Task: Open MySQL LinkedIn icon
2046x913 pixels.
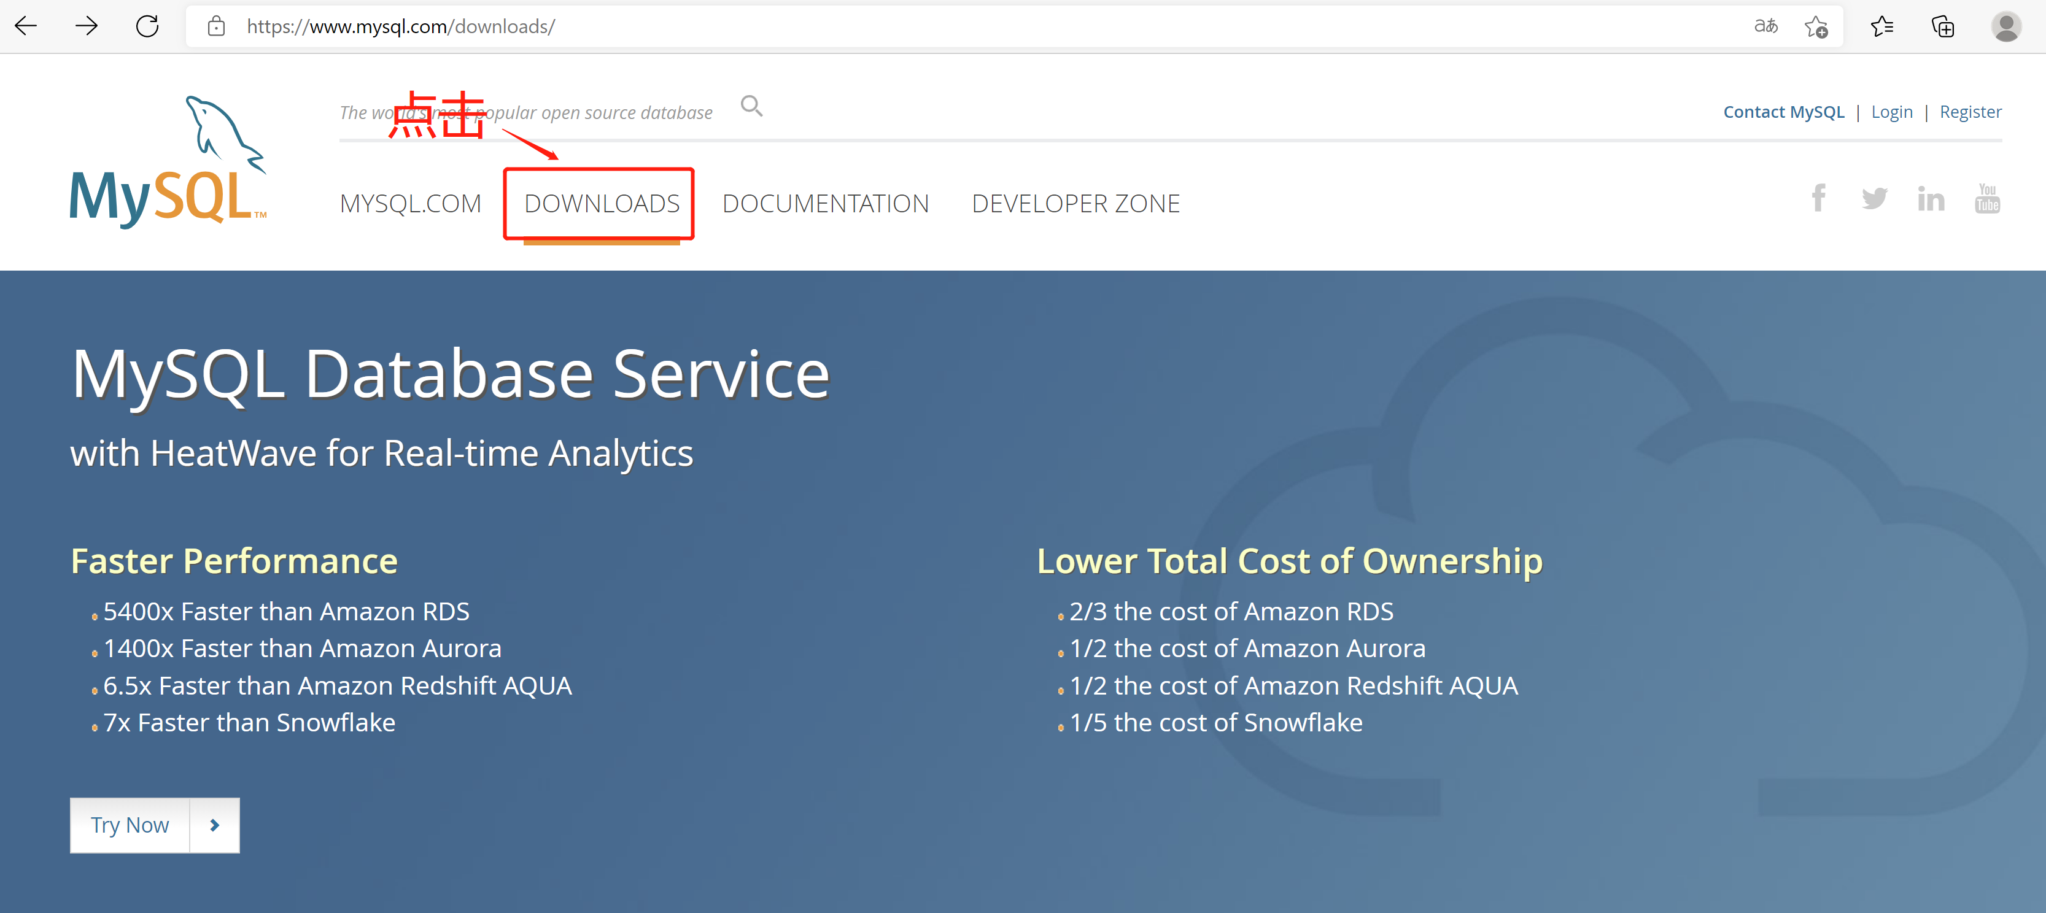Action: 1931,198
